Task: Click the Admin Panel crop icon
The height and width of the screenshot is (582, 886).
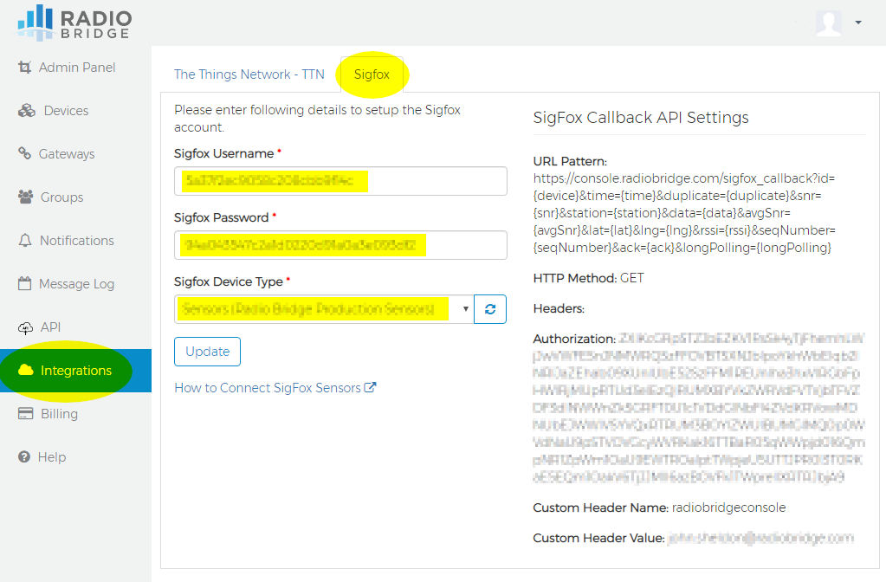Action: 25,68
